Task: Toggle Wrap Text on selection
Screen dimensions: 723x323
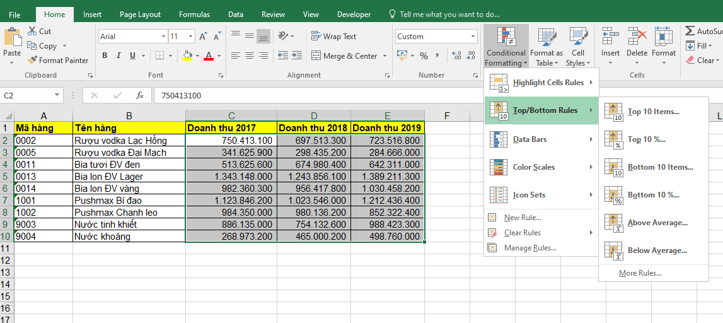Action: coord(333,37)
